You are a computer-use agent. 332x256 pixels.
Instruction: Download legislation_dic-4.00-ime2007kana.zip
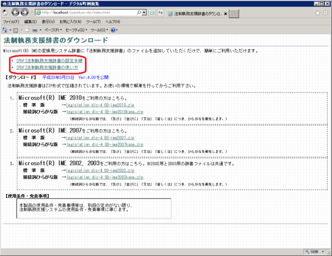click(105, 144)
